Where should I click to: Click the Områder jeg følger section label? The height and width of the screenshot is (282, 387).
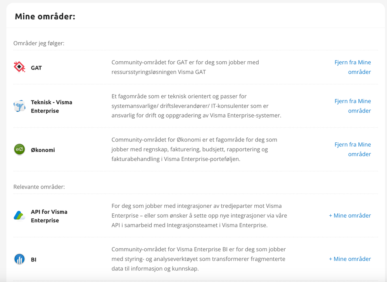point(39,43)
